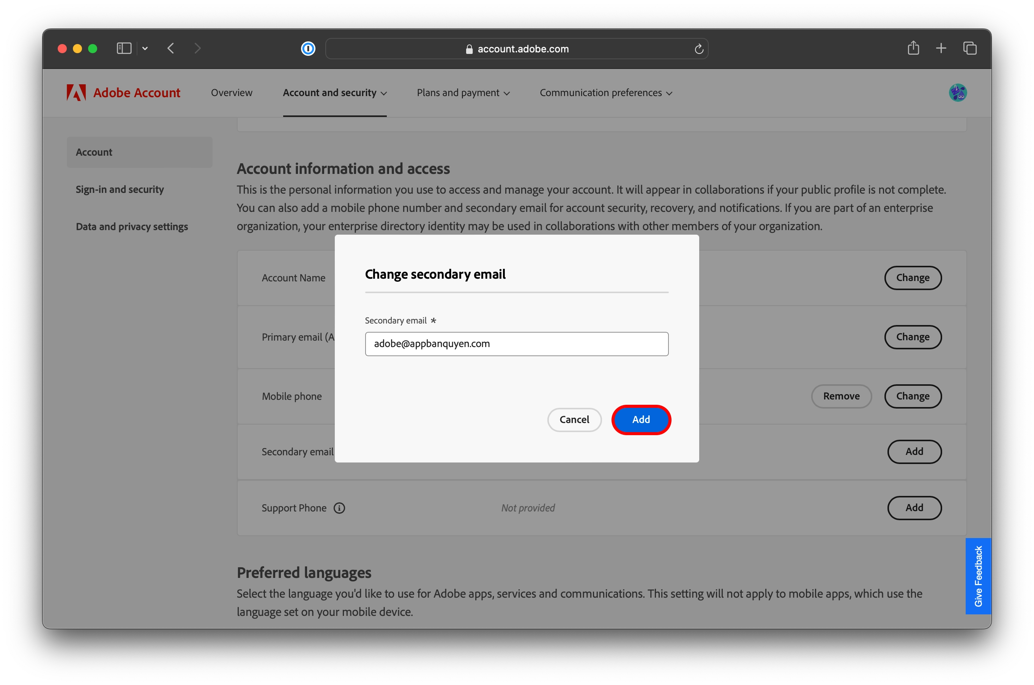Screen dimensions: 1034x685
Task: Click Add in the Secondary email row
Action: tap(914, 451)
